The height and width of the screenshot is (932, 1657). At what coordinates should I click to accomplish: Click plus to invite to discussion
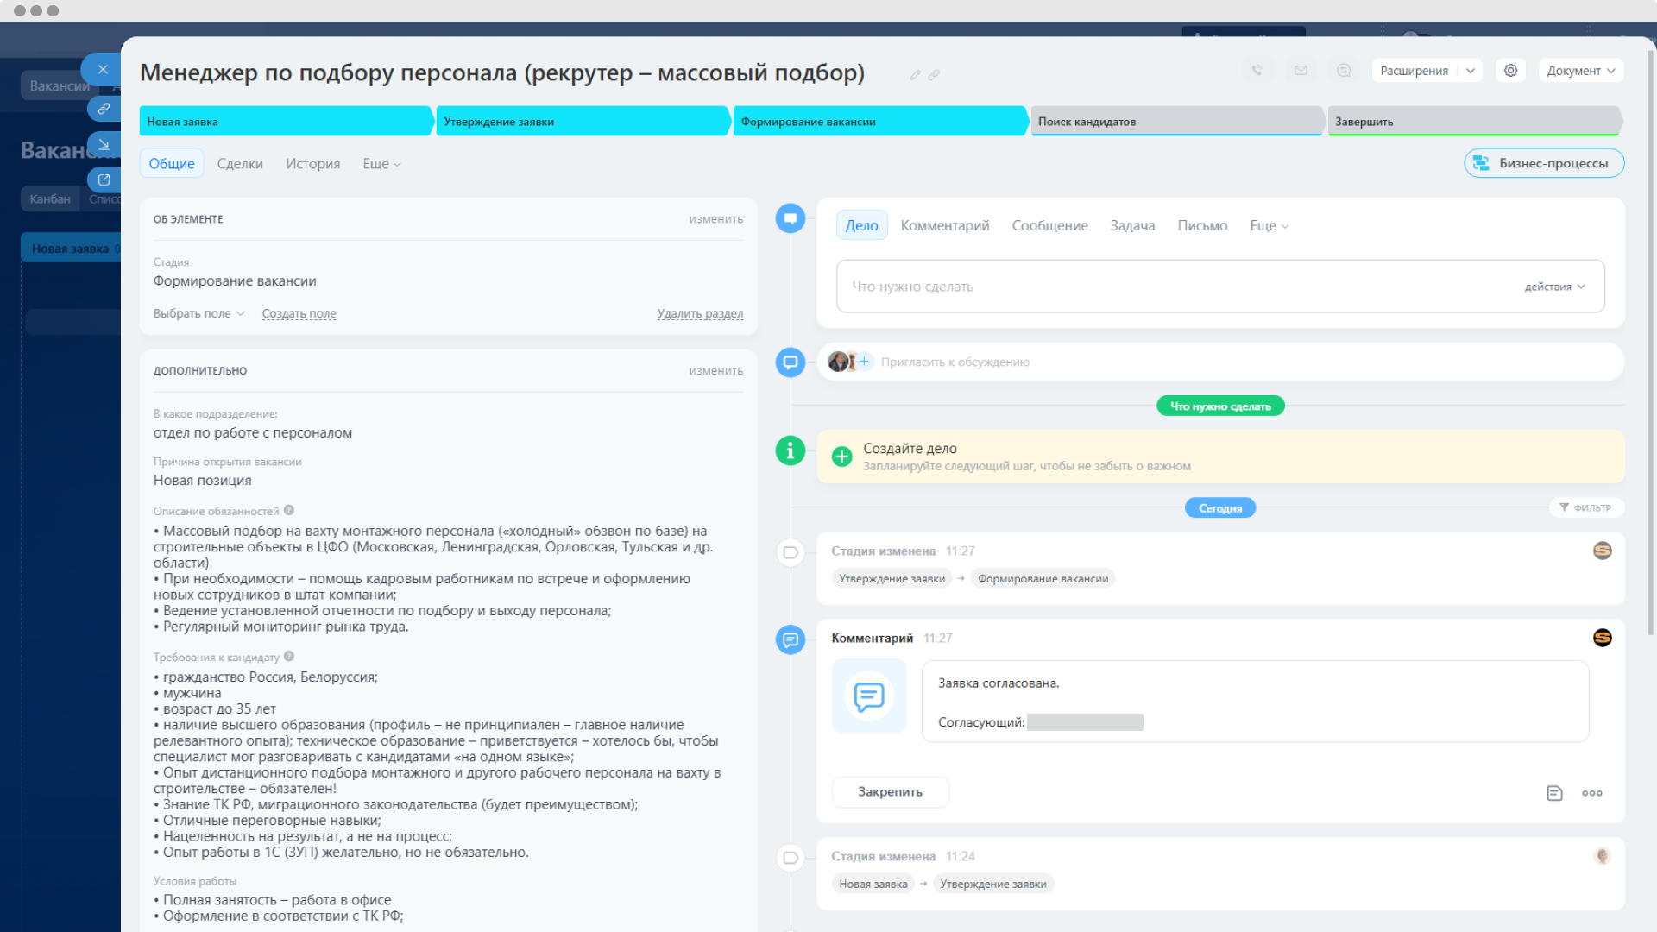[x=864, y=362]
